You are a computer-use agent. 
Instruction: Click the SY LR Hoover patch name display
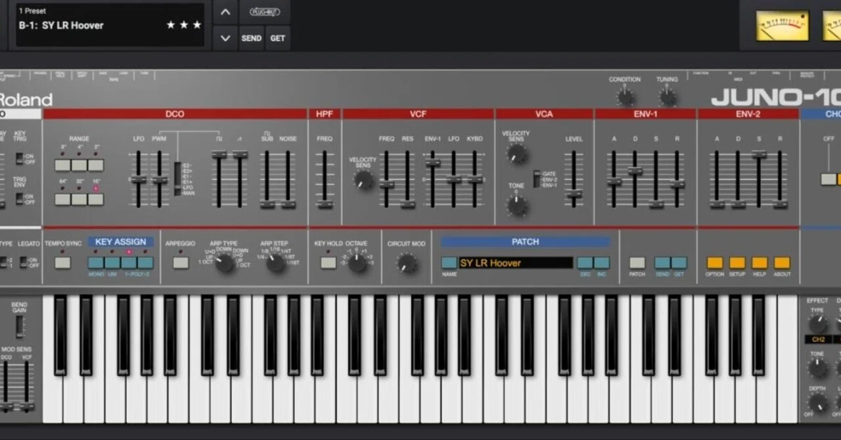(516, 263)
